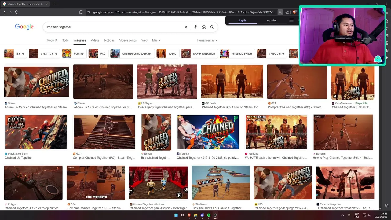Apply the Movie adaptation filter chip
Screen dimensions: 391x220
[x=199, y=53]
